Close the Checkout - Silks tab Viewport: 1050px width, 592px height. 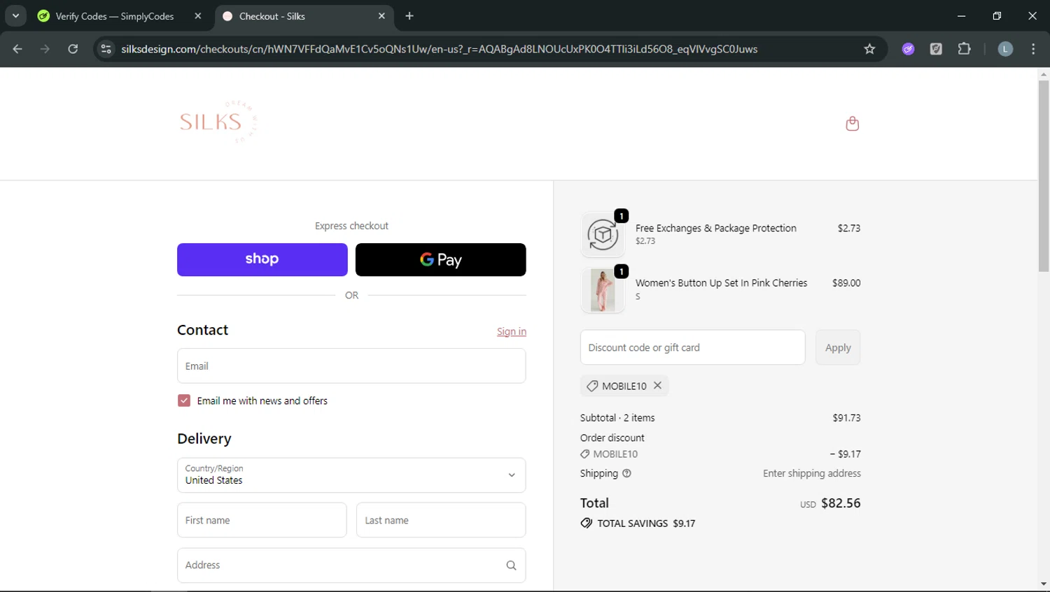tap(381, 16)
